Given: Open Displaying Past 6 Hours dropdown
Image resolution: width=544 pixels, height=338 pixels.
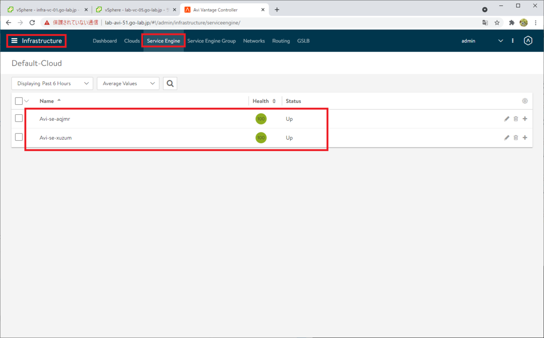Looking at the screenshot, I should tap(52, 83).
